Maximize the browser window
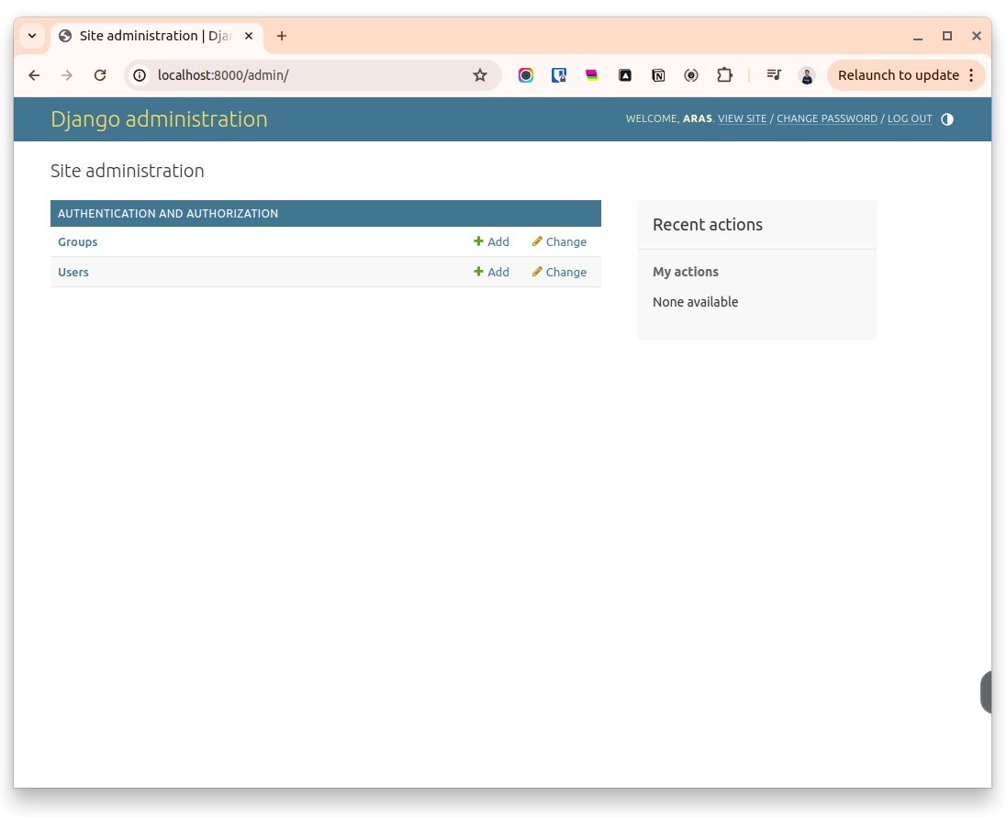The image size is (1007, 818). click(947, 36)
